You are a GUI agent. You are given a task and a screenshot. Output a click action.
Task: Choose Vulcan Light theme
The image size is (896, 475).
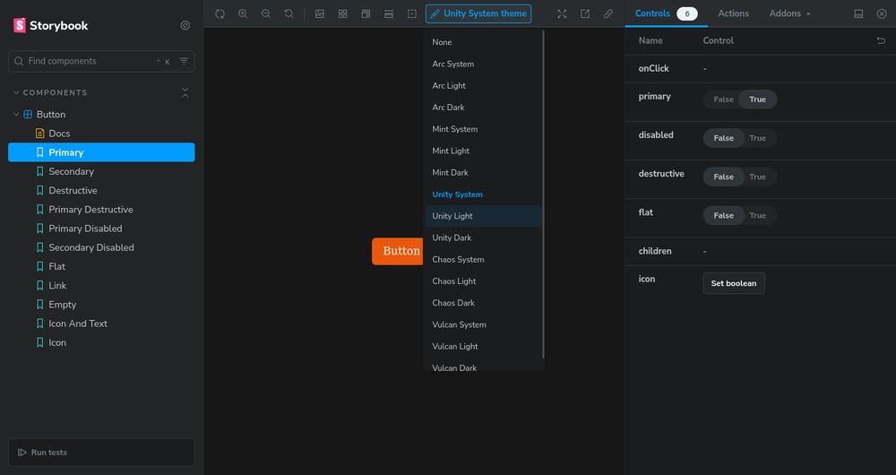tap(483, 346)
